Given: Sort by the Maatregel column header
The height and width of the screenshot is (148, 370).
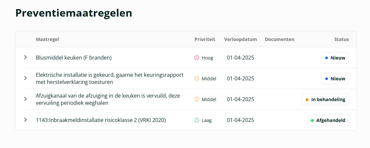Looking at the screenshot, I should click(x=47, y=39).
